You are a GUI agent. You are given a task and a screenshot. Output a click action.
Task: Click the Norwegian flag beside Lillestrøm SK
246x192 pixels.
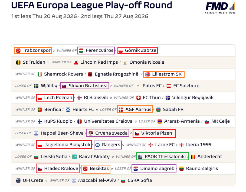pyautogui.click(x=147, y=74)
